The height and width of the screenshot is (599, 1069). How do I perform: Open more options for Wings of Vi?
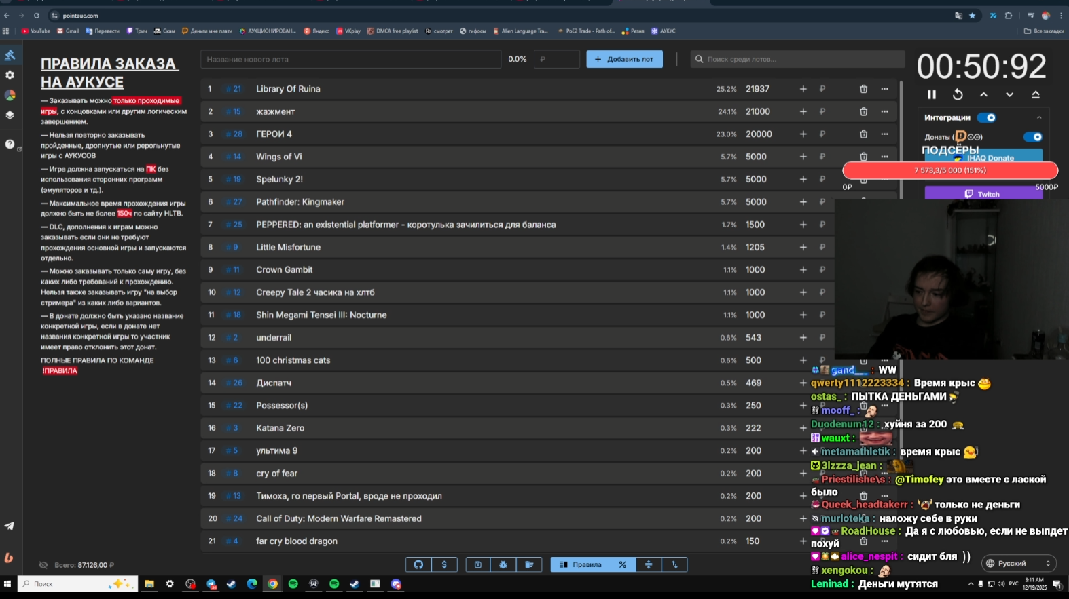coord(884,157)
